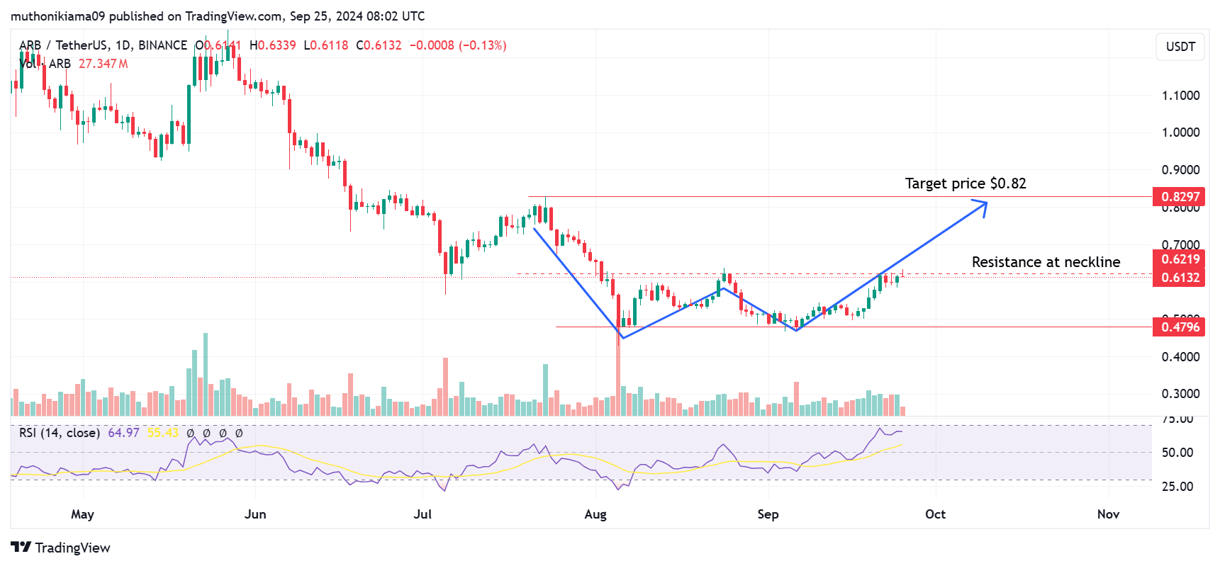Click the Oct label on time axis
Viewport: 1220px width, 566px height.
[x=935, y=514]
